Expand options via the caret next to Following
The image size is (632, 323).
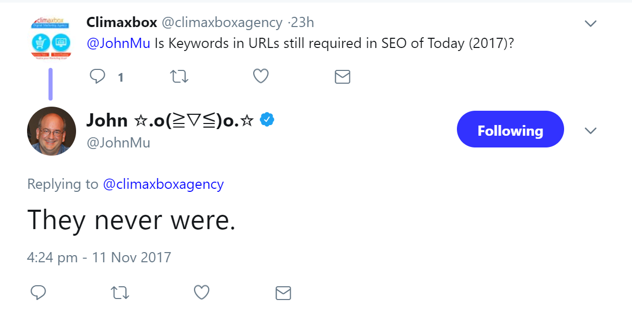point(591,131)
